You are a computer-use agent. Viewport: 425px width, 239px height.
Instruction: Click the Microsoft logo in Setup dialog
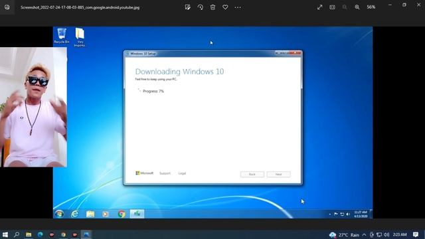click(145, 173)
